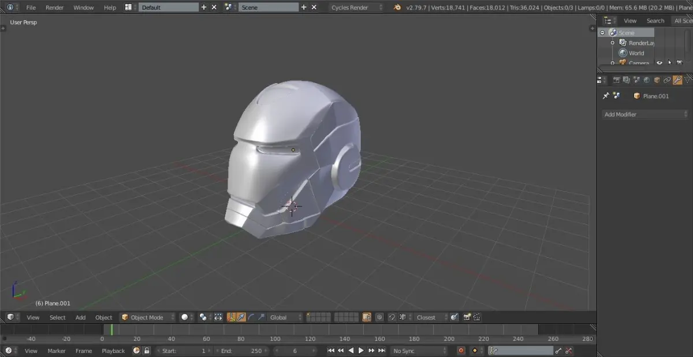Select the rotate manipulator arc
The image size is (693, 357).
point(251,317)
